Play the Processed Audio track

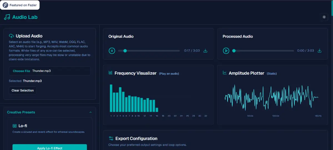point(226,51)
